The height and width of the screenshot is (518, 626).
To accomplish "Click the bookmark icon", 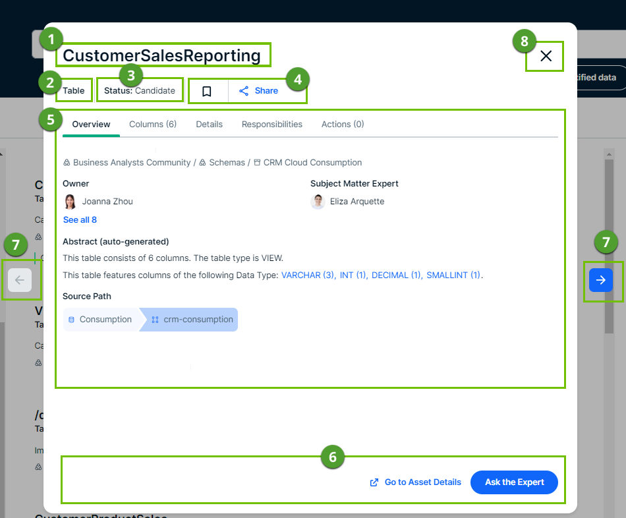I will click(x=207, y=91).
